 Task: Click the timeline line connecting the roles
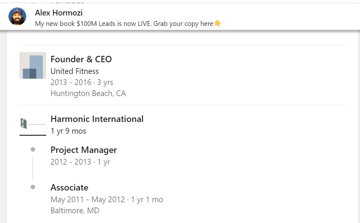pyautogui.click(x=33, y=168)
